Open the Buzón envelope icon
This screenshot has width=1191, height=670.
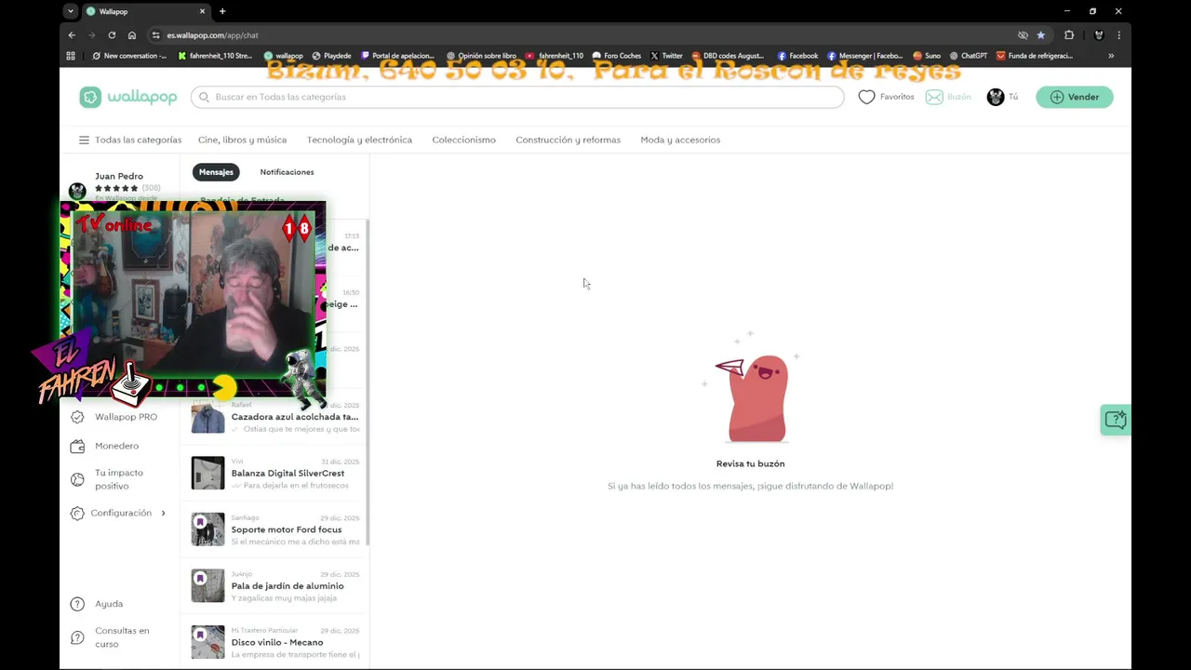pos(934,97)
